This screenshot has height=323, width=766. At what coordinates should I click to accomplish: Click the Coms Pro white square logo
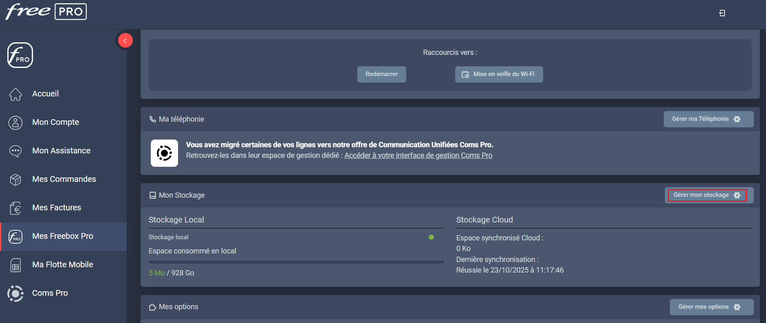(164, 153)
